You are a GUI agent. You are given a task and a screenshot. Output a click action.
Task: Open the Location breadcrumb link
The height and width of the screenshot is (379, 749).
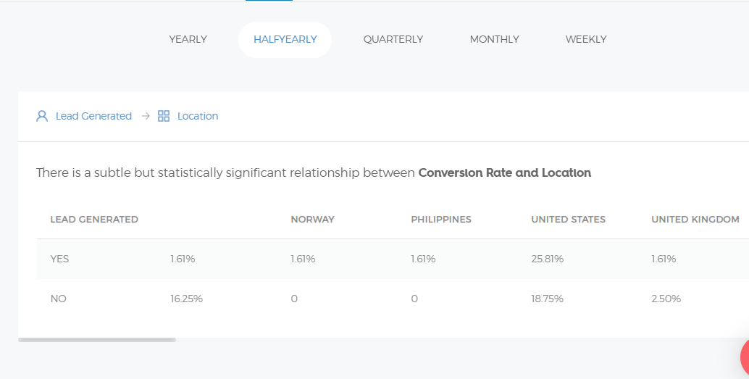[198, 116]
